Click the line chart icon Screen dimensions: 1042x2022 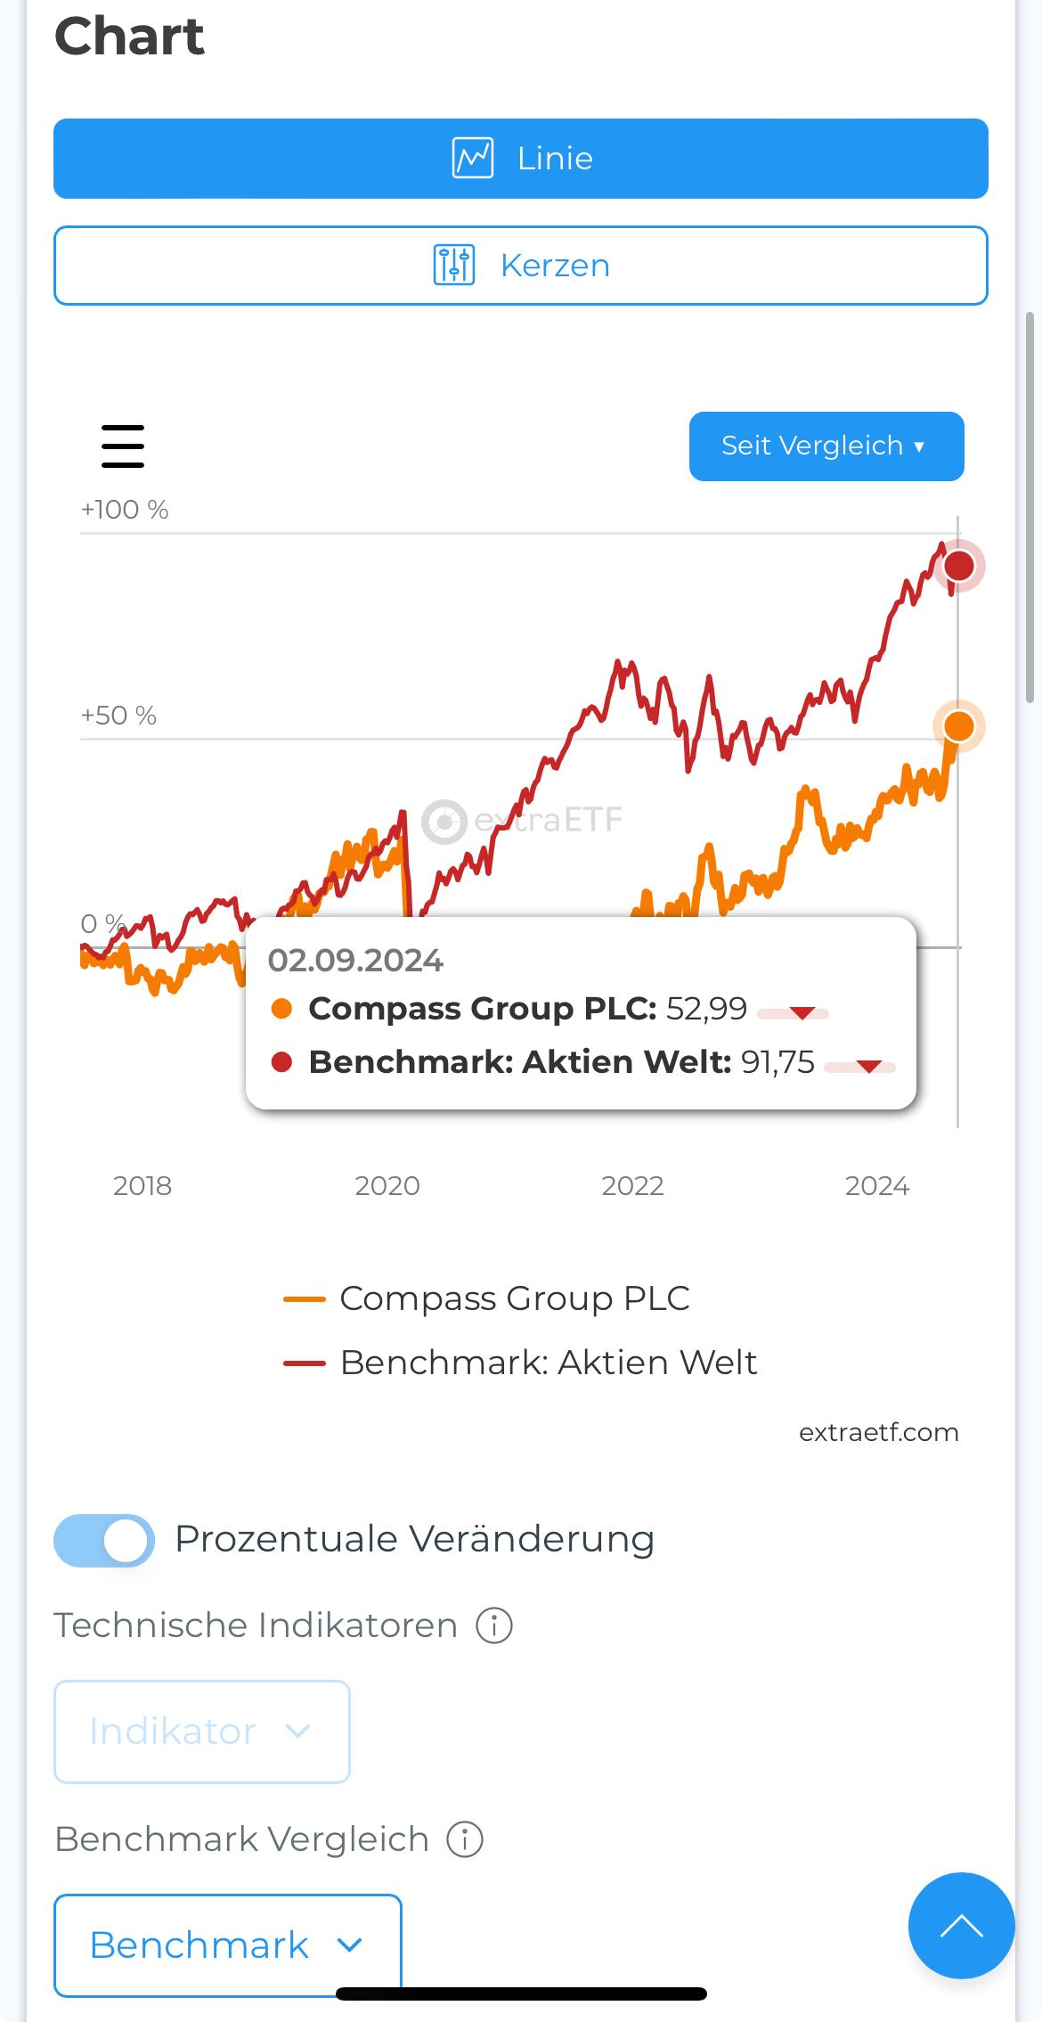pos(473,159)
